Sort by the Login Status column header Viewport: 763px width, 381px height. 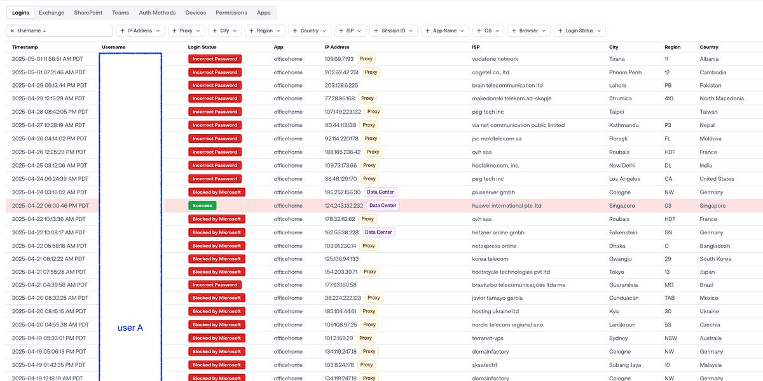pos(202,47)
